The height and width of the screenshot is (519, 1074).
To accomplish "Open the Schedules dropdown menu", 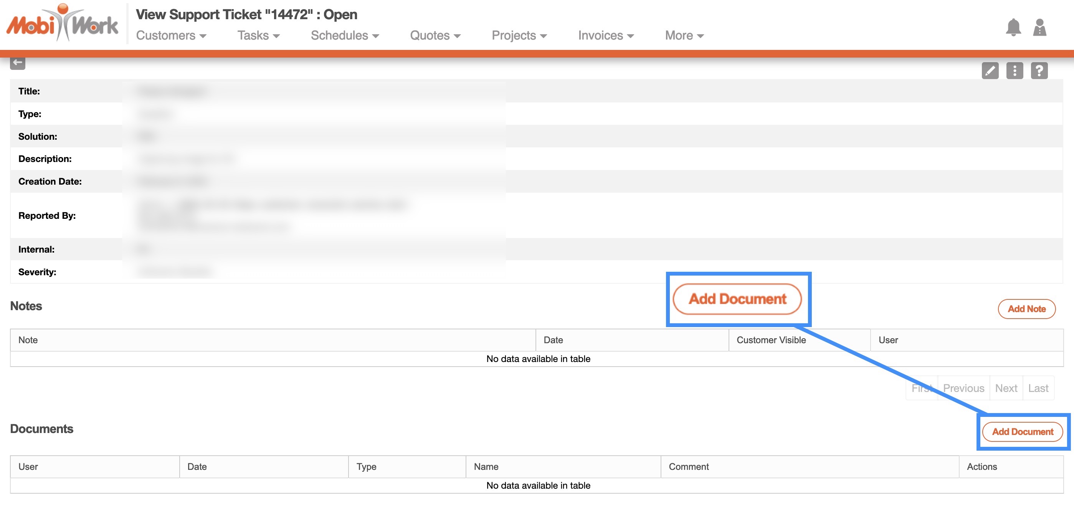I will 344,35.
